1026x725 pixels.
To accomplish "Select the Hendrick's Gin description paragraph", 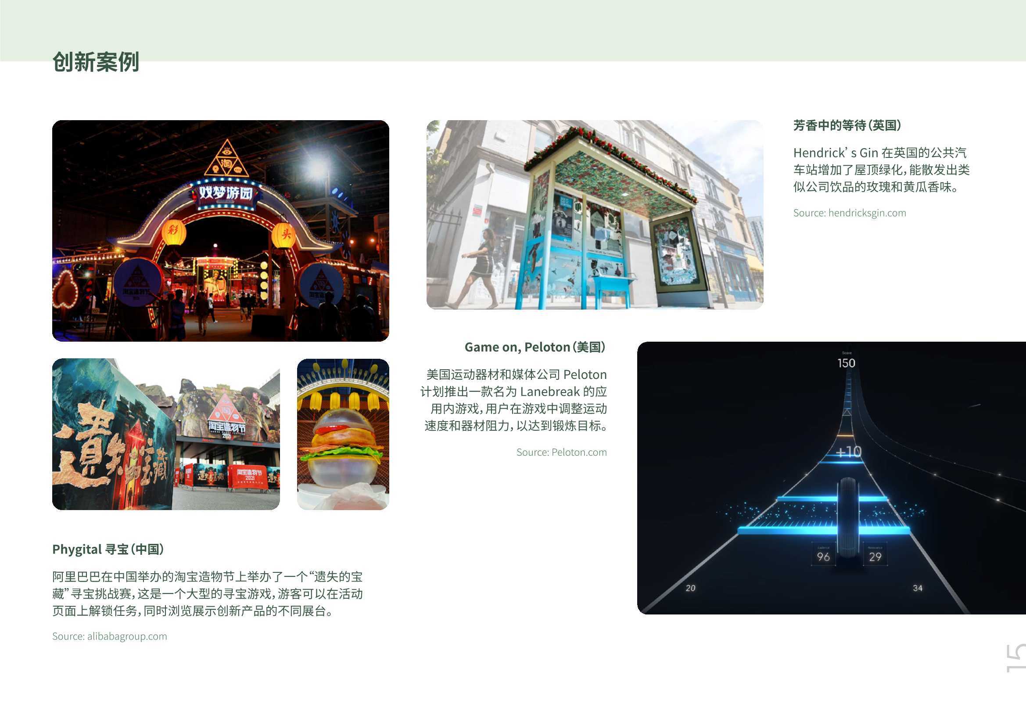I will [881, 170].
